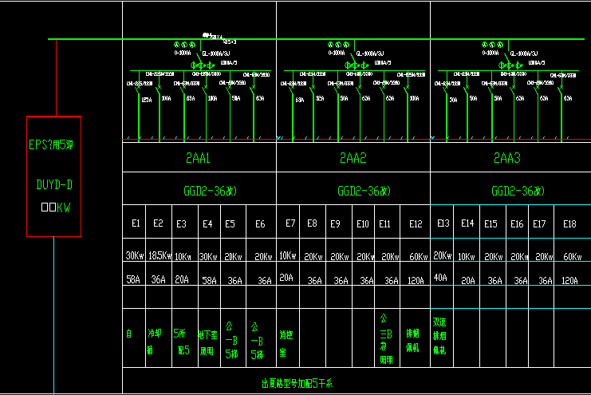Viewport: 591px width, 395px height.
Task: Click circuit label E8
Action: 312,223
